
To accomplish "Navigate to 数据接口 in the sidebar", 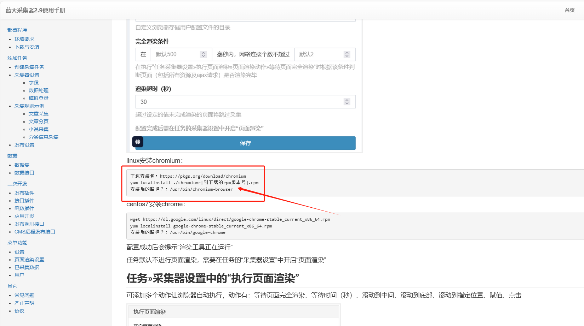I will point(24,173).
